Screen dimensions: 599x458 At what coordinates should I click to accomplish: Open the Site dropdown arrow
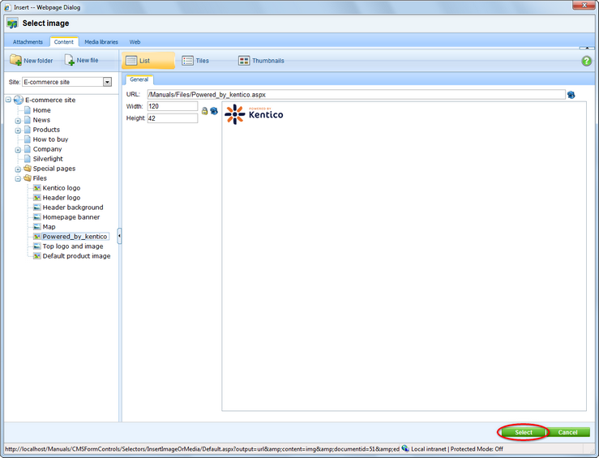(x=107, y=82)
